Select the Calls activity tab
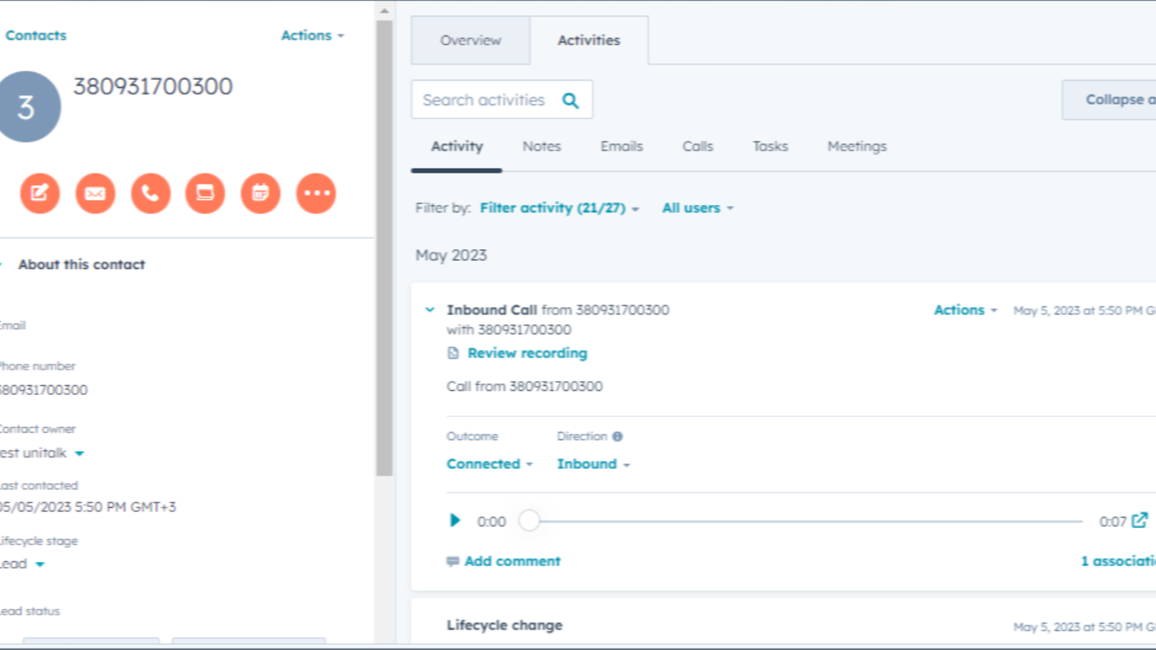 (x=697, y=146)
